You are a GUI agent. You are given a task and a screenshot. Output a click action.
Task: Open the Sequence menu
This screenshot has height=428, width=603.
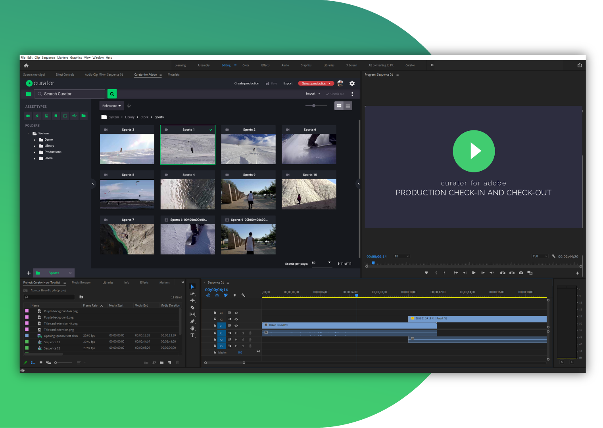point(48,58)
